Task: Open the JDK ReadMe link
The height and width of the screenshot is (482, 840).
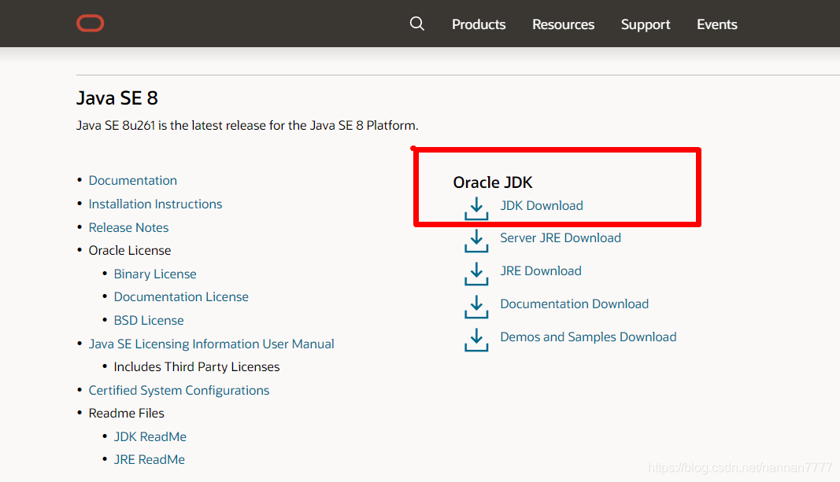Action: point(150,436)
